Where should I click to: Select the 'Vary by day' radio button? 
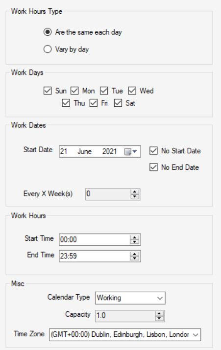tap(48, 49)
